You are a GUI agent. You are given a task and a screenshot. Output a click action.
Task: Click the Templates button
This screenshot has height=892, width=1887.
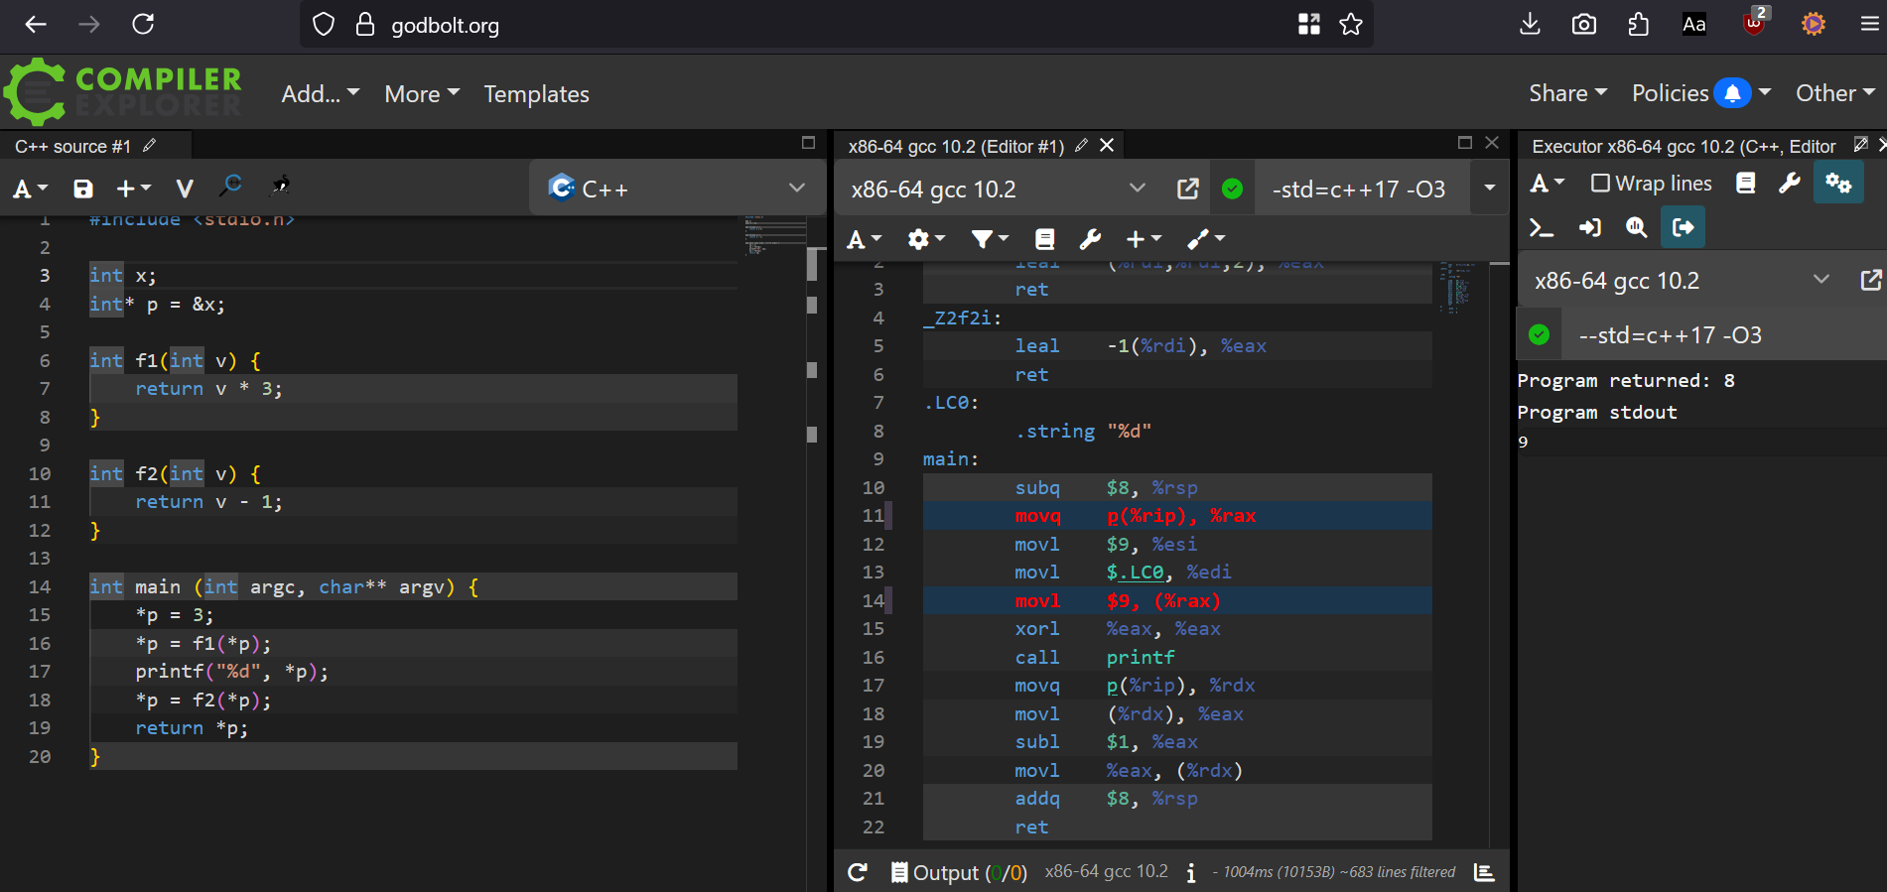point(536,94)
